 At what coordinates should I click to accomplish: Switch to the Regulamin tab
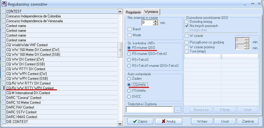pyautogui.click(x=133, y=12)
